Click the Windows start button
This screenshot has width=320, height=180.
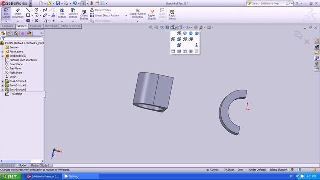pos(11,176)
